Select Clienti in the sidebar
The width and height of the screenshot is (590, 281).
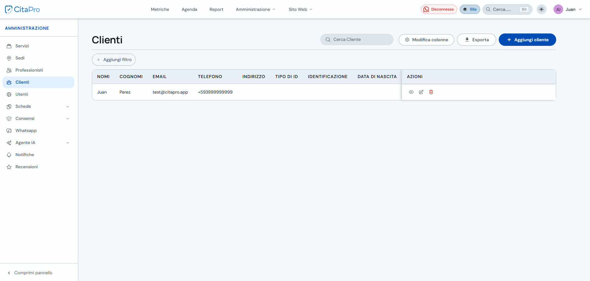pos(38,82)
